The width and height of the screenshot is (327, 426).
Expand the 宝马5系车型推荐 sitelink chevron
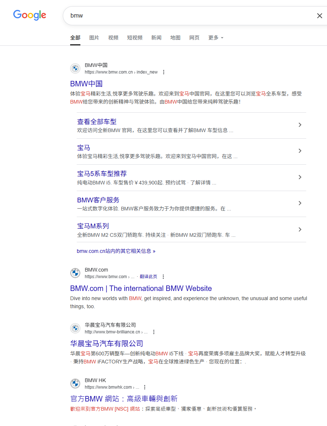[300, 177]
